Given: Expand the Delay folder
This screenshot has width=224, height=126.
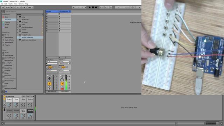Looking at the screenshot, I should tap(18, 17).
